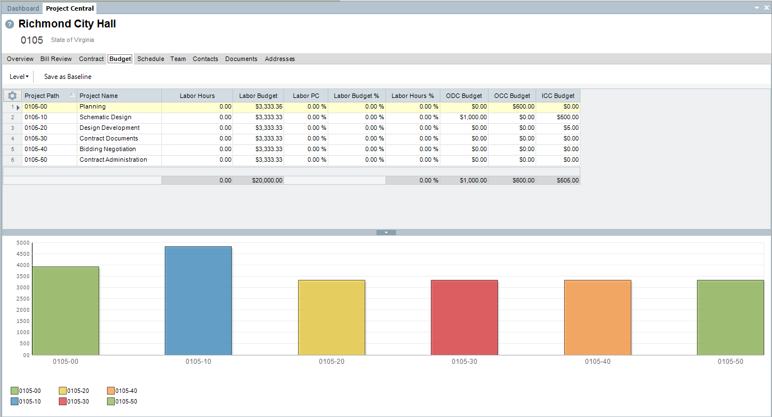772x417 pixels.
Task: Select the 0105-10 legend swatch
Action: 15,401
